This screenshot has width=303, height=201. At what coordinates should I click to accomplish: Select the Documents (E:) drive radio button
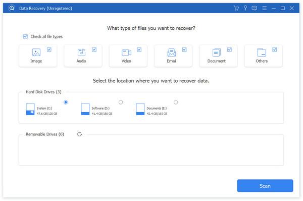coord(176,102)
